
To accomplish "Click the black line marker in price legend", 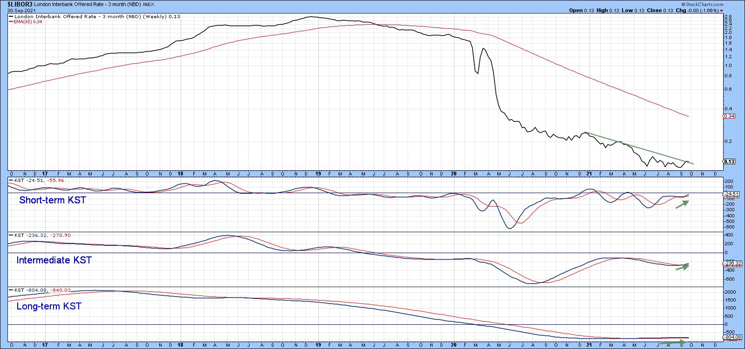I will click(x=11, y=17).
